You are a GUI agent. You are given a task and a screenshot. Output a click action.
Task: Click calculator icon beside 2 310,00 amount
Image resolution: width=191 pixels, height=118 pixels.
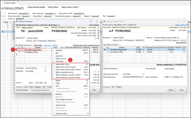98,82
